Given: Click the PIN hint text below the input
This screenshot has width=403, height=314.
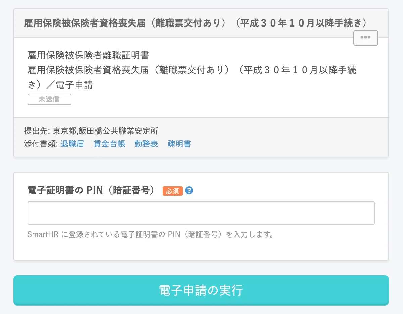Looking at the screenshot, I should coord(150,234).
